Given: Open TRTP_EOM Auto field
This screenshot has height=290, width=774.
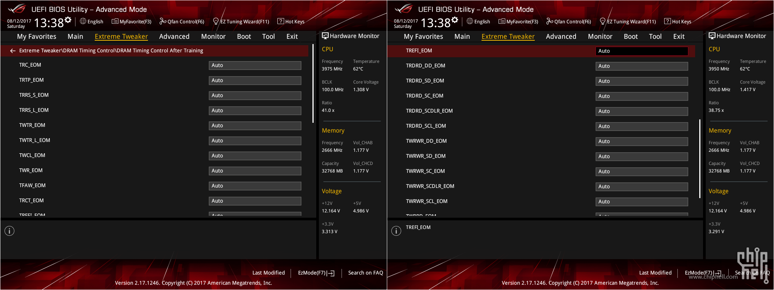Looking at the screenshot, I should point(255,81).
